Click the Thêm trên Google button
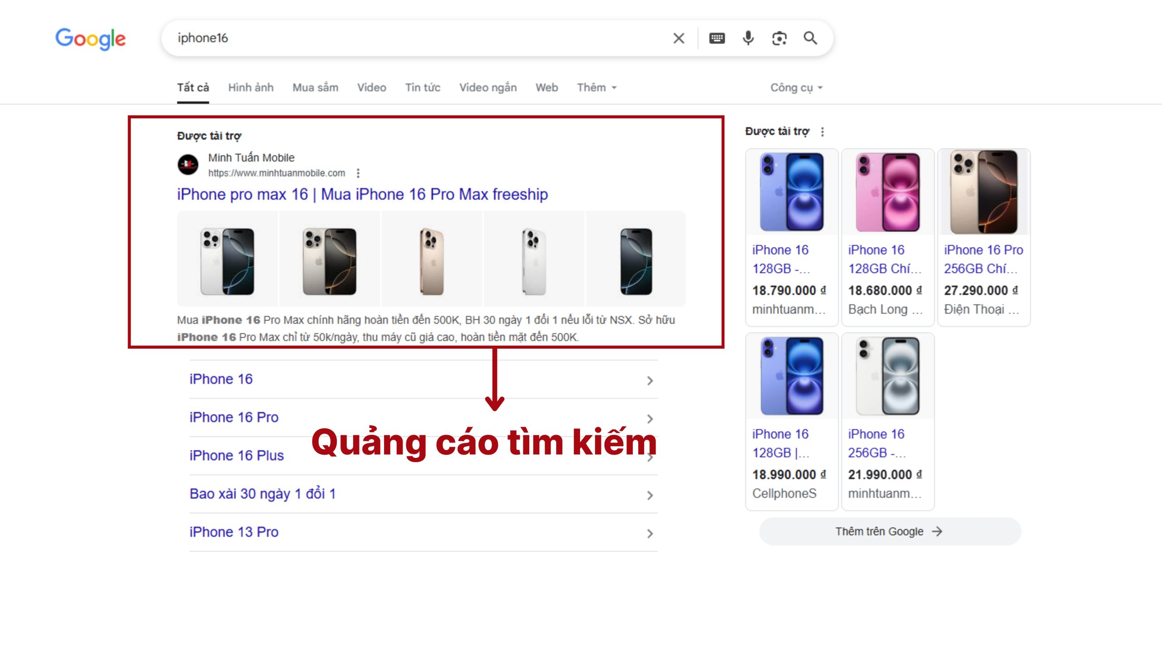Image resolution: width=1162 pixels, height=653 pixels. [x=890, y=531]
